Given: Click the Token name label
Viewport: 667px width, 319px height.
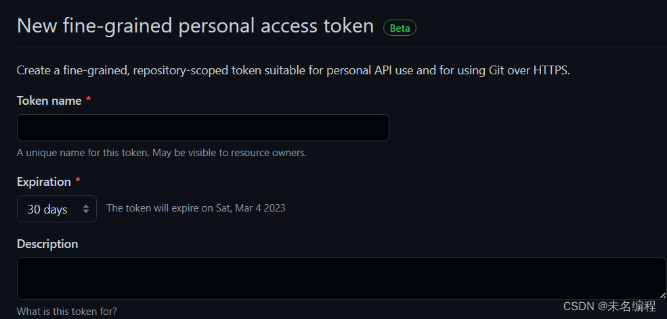Looking at the screenshot, I should tap(48, 101).
